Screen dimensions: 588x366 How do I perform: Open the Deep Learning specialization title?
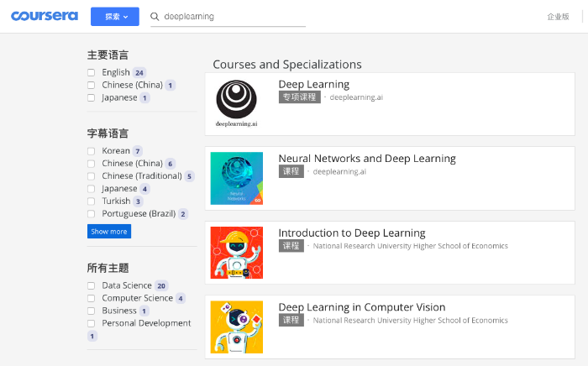coord(314,85)
